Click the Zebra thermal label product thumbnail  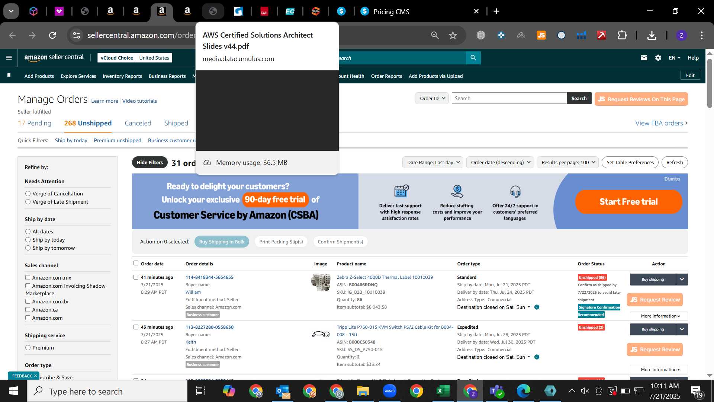pos(321,283)
